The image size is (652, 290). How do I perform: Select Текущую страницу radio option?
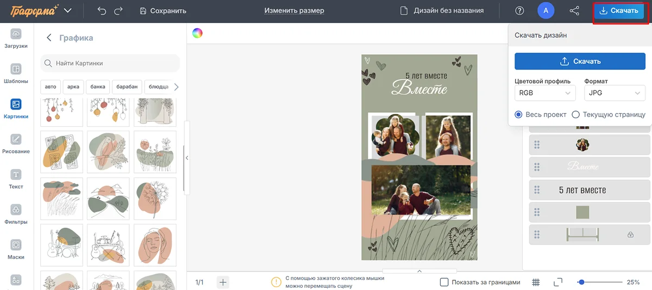[x=576, y=114]
